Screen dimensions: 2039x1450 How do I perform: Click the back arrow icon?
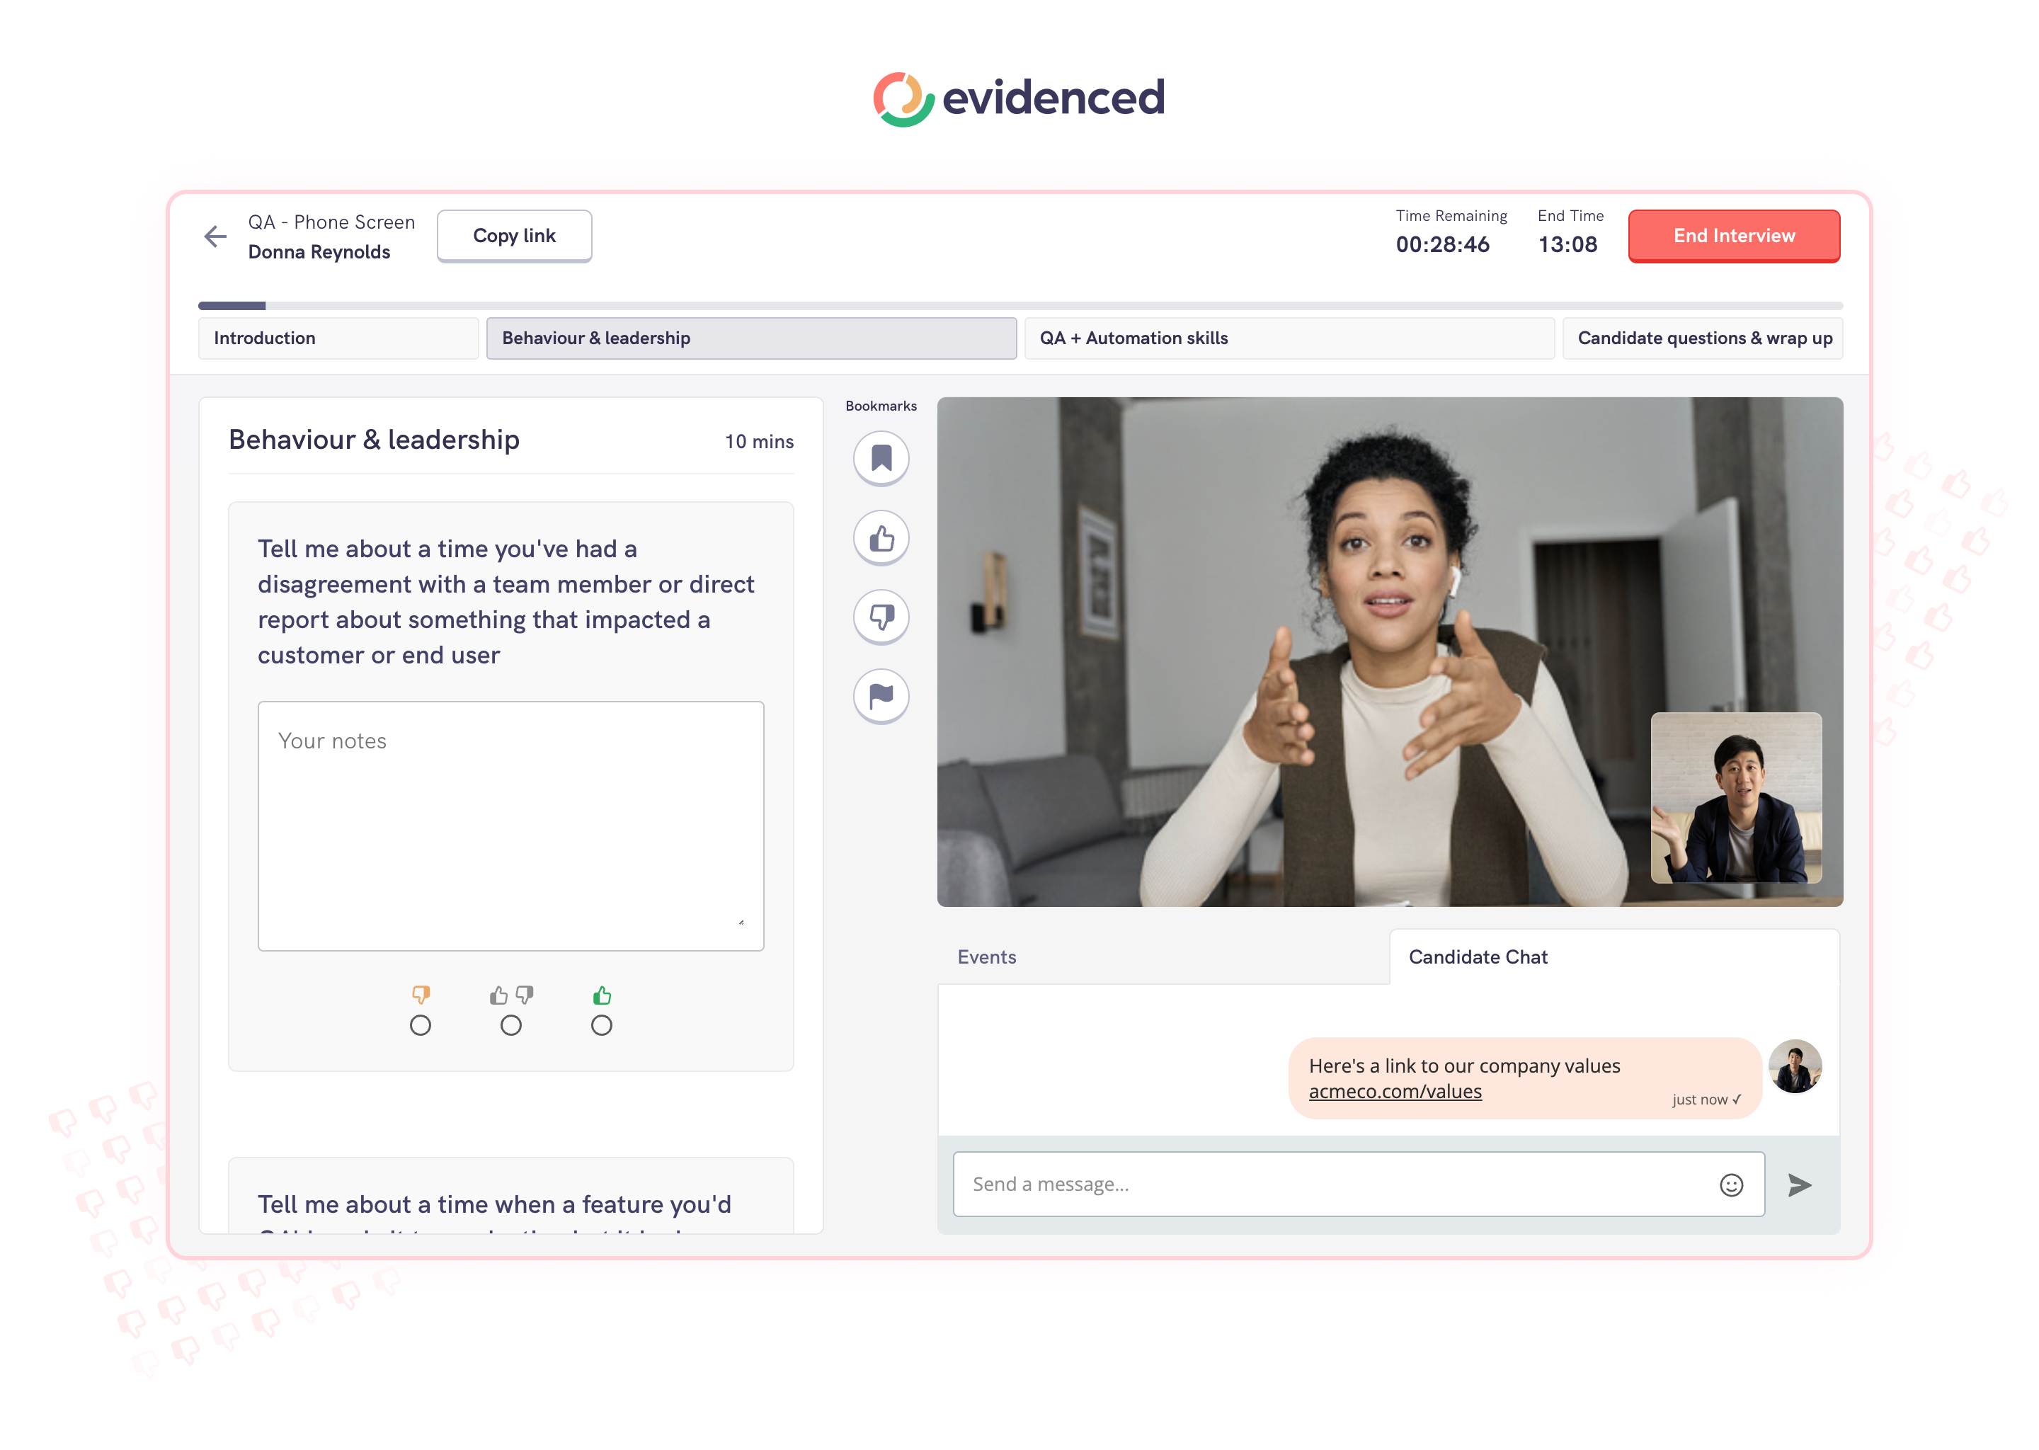(215, 236)
